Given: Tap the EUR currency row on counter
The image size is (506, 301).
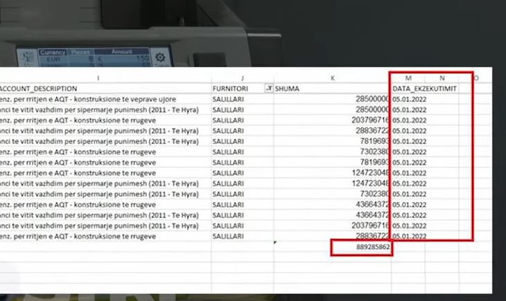Looking at the screenshot, I should point(52,60).
